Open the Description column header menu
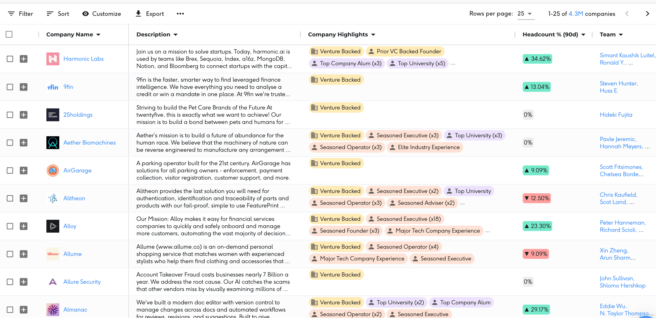The width and height of the screenshot is (656, 318). click(175, 35)
